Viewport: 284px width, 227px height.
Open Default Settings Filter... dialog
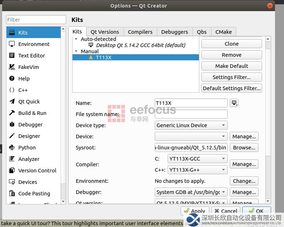point(232,88)
